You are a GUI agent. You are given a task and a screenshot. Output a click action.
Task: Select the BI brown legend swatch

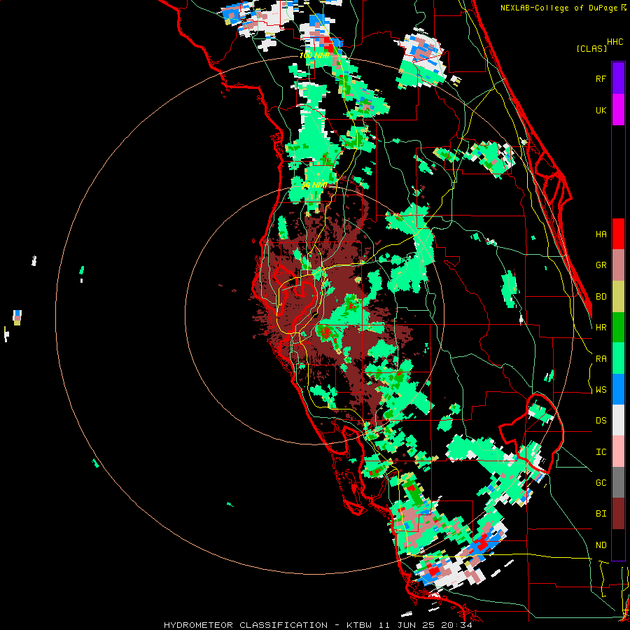[618, 514]
